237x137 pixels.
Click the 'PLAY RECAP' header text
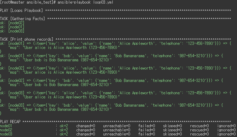10,122
